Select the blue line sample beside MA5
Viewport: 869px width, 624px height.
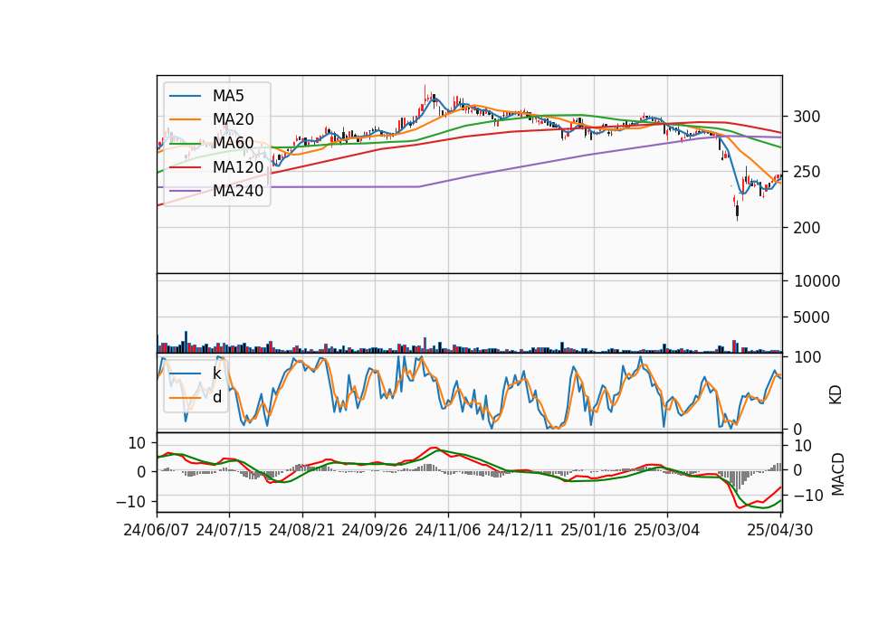[185, 97]
